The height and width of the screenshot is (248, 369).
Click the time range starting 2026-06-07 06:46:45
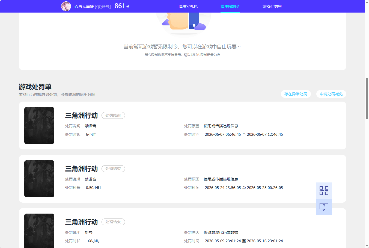[244, 134]
